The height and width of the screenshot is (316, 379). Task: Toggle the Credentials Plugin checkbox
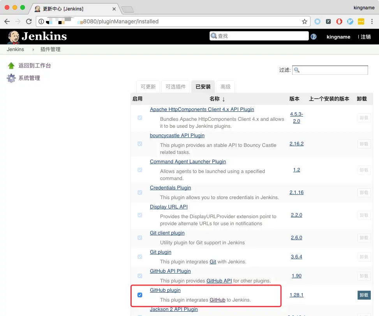[x=140, y=192]
